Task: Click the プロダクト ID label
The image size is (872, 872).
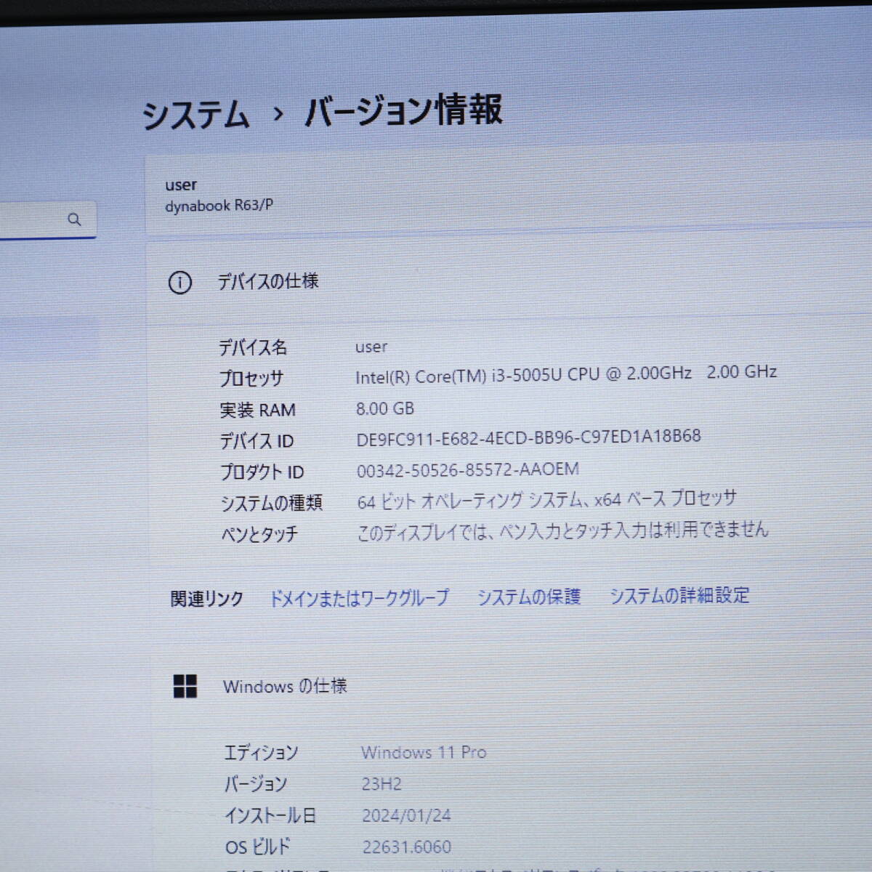Action: click(262, 472)
